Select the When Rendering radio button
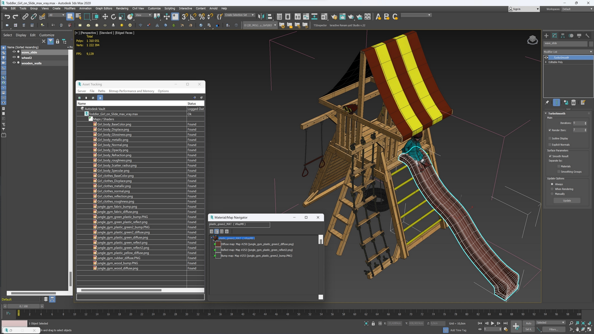 tap(552, 189)
